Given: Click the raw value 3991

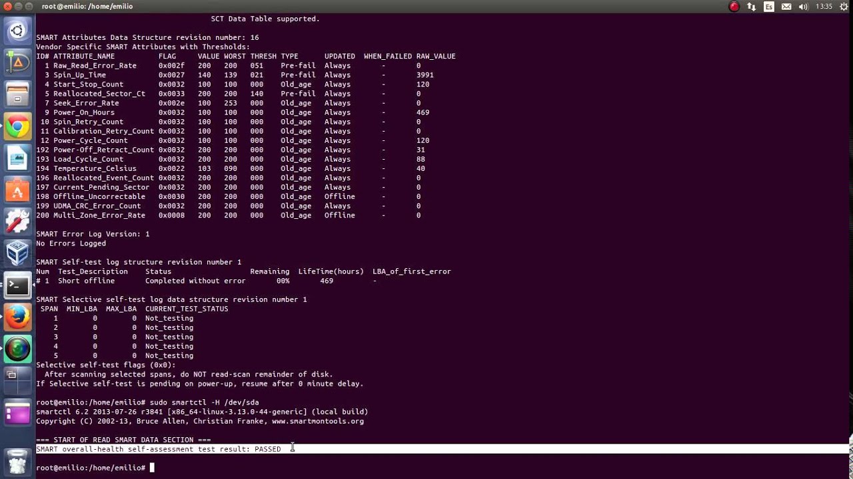Looking at the screenshot, I should [425, 75].
